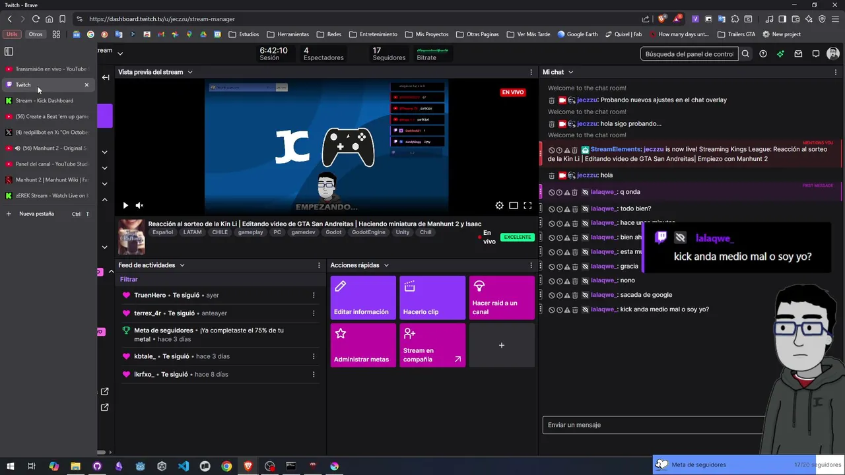Open options for TruenHero follow entry
The image size is (845, 475).
[x=314, y=295]
